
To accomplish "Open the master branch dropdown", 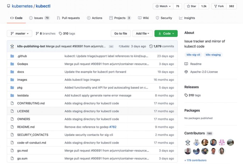I will (x=20, y=33).
